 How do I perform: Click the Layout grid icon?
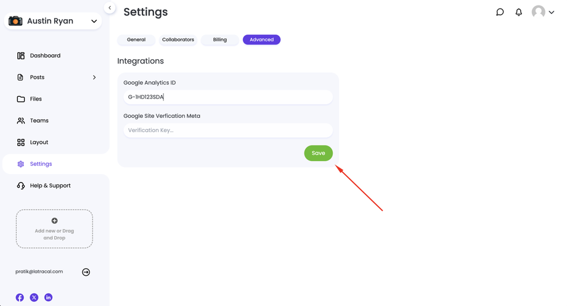tap(21, 143)
